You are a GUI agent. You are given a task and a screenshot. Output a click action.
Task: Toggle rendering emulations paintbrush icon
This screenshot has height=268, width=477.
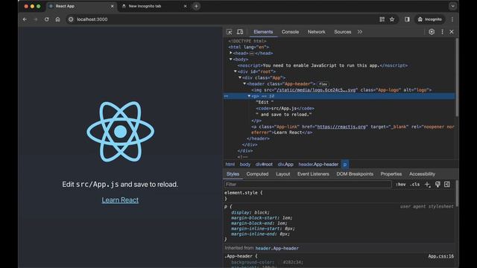click(437, 185)
